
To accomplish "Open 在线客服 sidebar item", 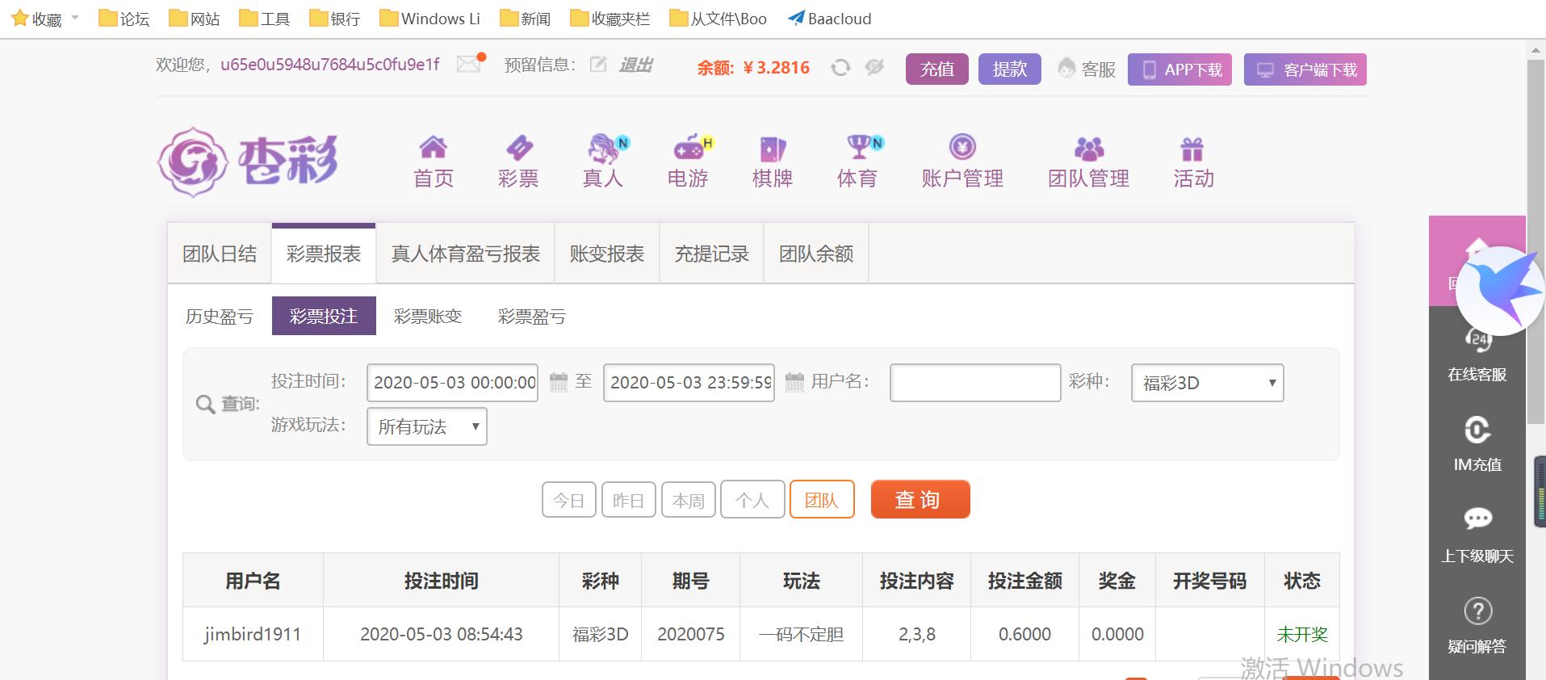I will coord(1477,355).
